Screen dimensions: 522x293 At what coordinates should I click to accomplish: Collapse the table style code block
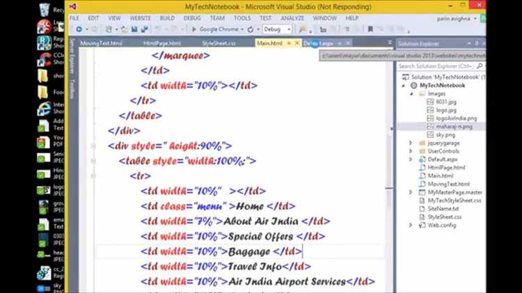(93, 161)
